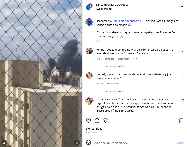Screen dimensions: 187x147
Task: Share the post via paper plane icon
Action: (x=105, y=121)
